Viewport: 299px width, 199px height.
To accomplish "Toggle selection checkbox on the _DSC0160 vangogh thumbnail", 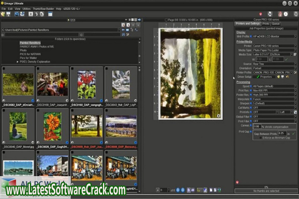I will click(72, 69).
